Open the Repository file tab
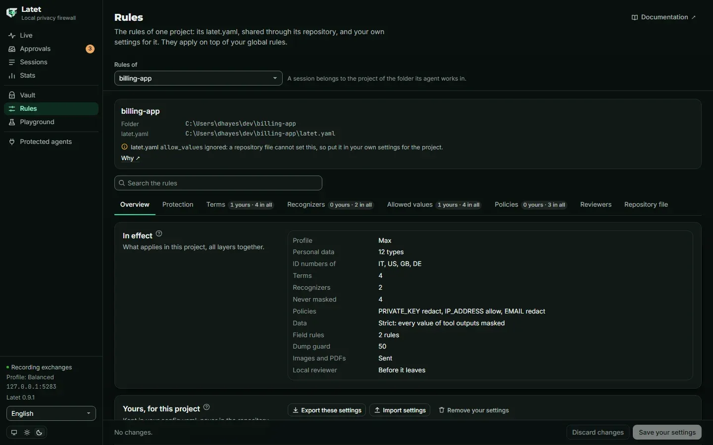Viewport: 713px width, 445px height. click(646, 205)
